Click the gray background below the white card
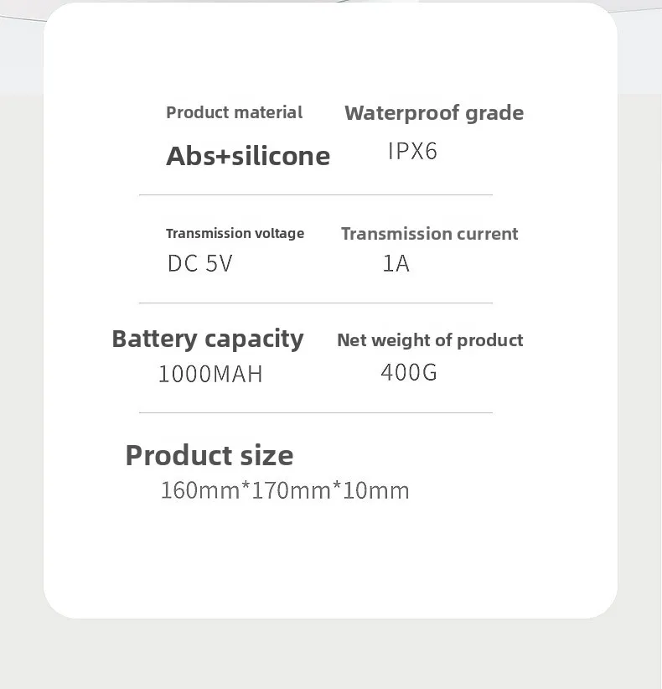The image size is (662, 689). point(331,655)
